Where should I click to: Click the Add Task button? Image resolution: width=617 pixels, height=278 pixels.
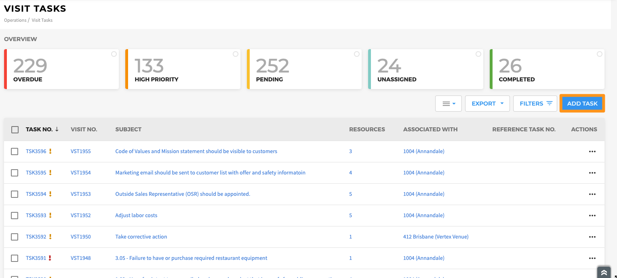click(582, 104)
